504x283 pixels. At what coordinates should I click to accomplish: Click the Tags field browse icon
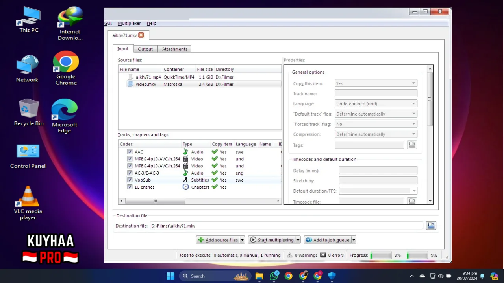coord(412,145)
